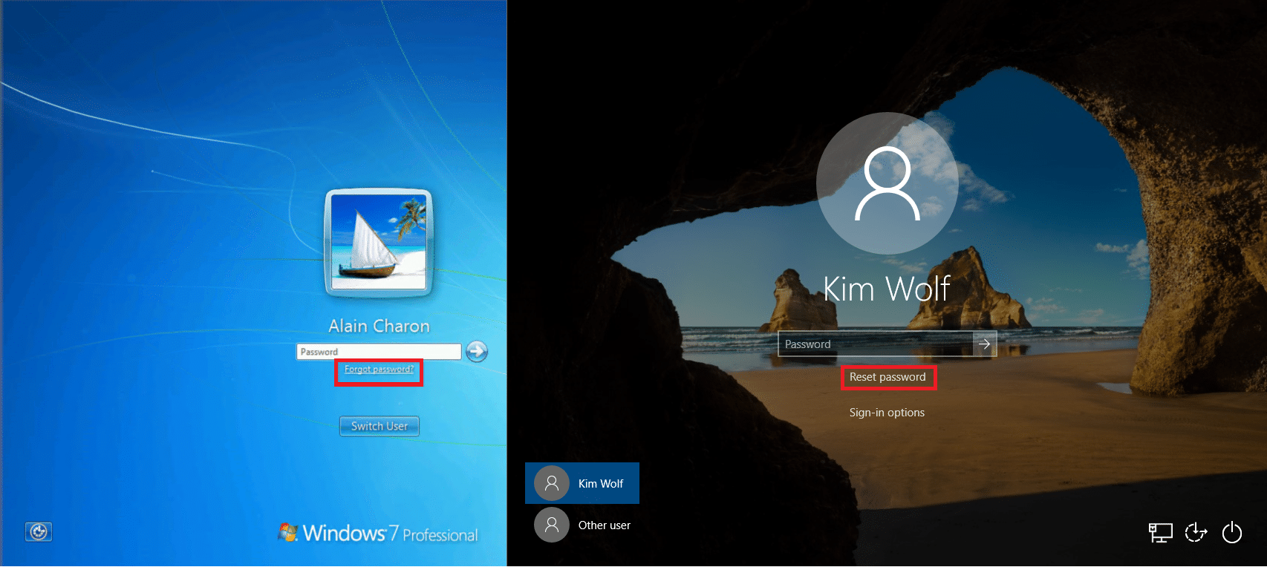Open Sign-in options
1267x567 pixels.
887,413
